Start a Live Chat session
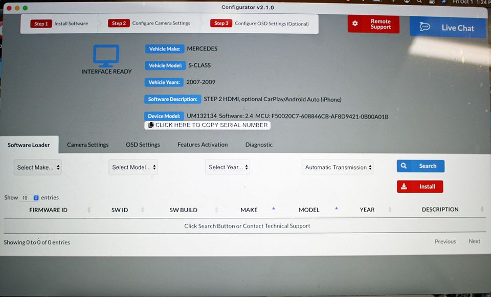 point(448,27)
